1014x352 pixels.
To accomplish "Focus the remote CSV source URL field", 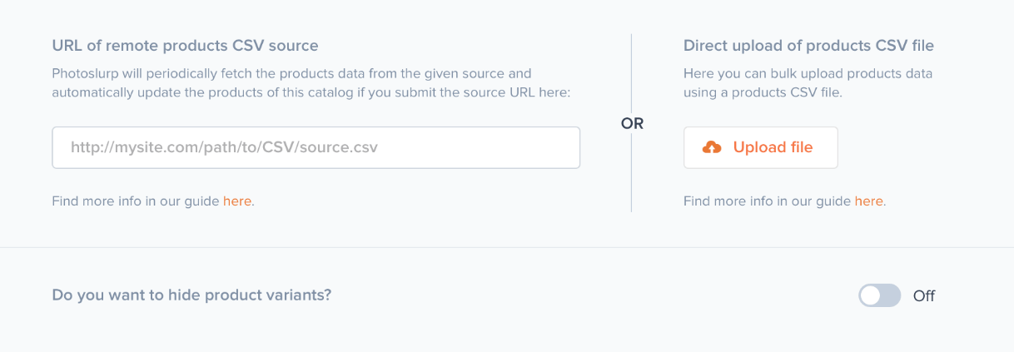I will 316,148.
